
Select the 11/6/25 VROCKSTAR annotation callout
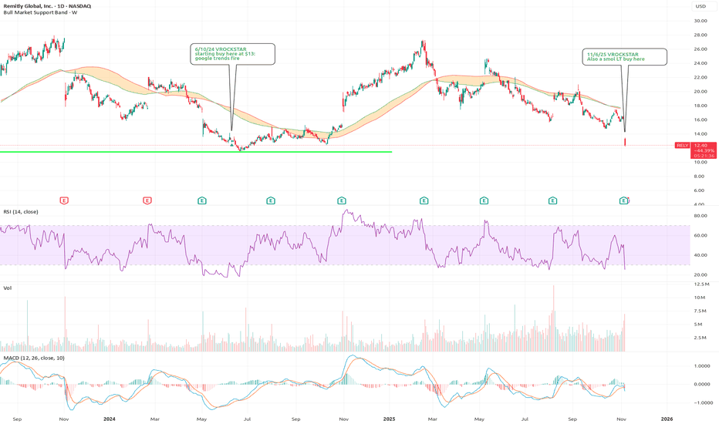pyautogui.click(x=624, y=56)
